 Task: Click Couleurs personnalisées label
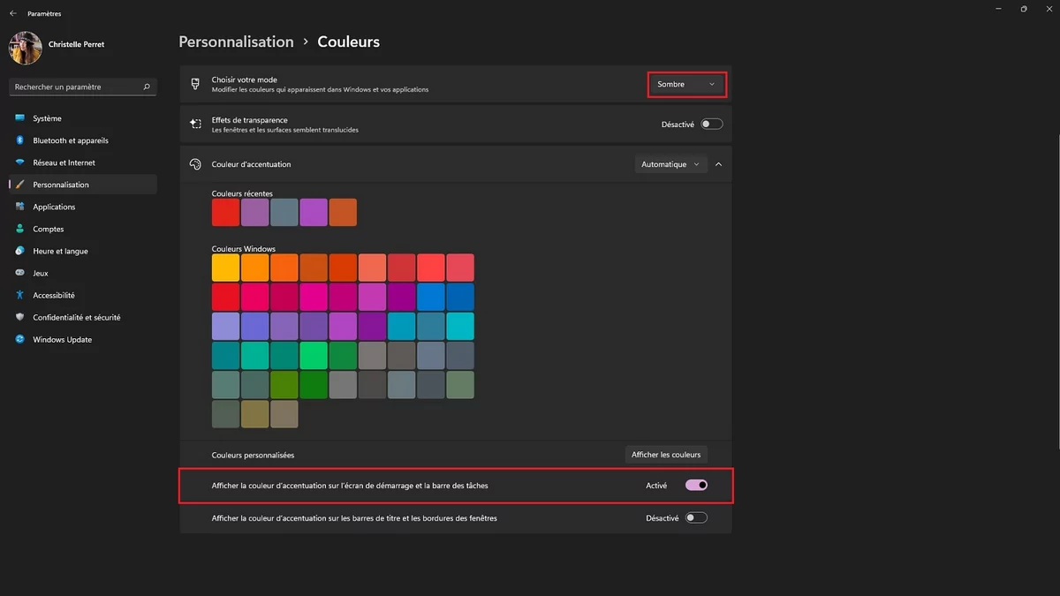[x=253, y=455]
